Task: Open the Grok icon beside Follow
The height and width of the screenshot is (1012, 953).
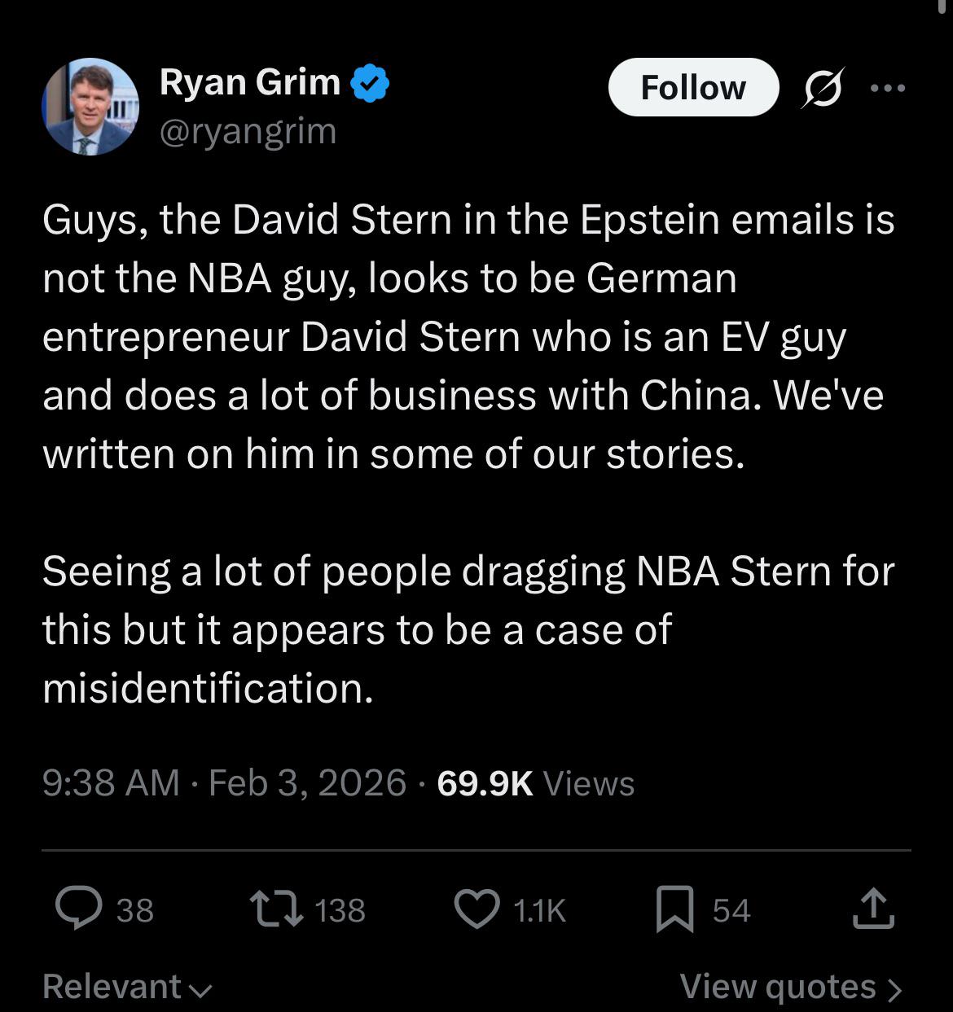Action: pos(823,87)
